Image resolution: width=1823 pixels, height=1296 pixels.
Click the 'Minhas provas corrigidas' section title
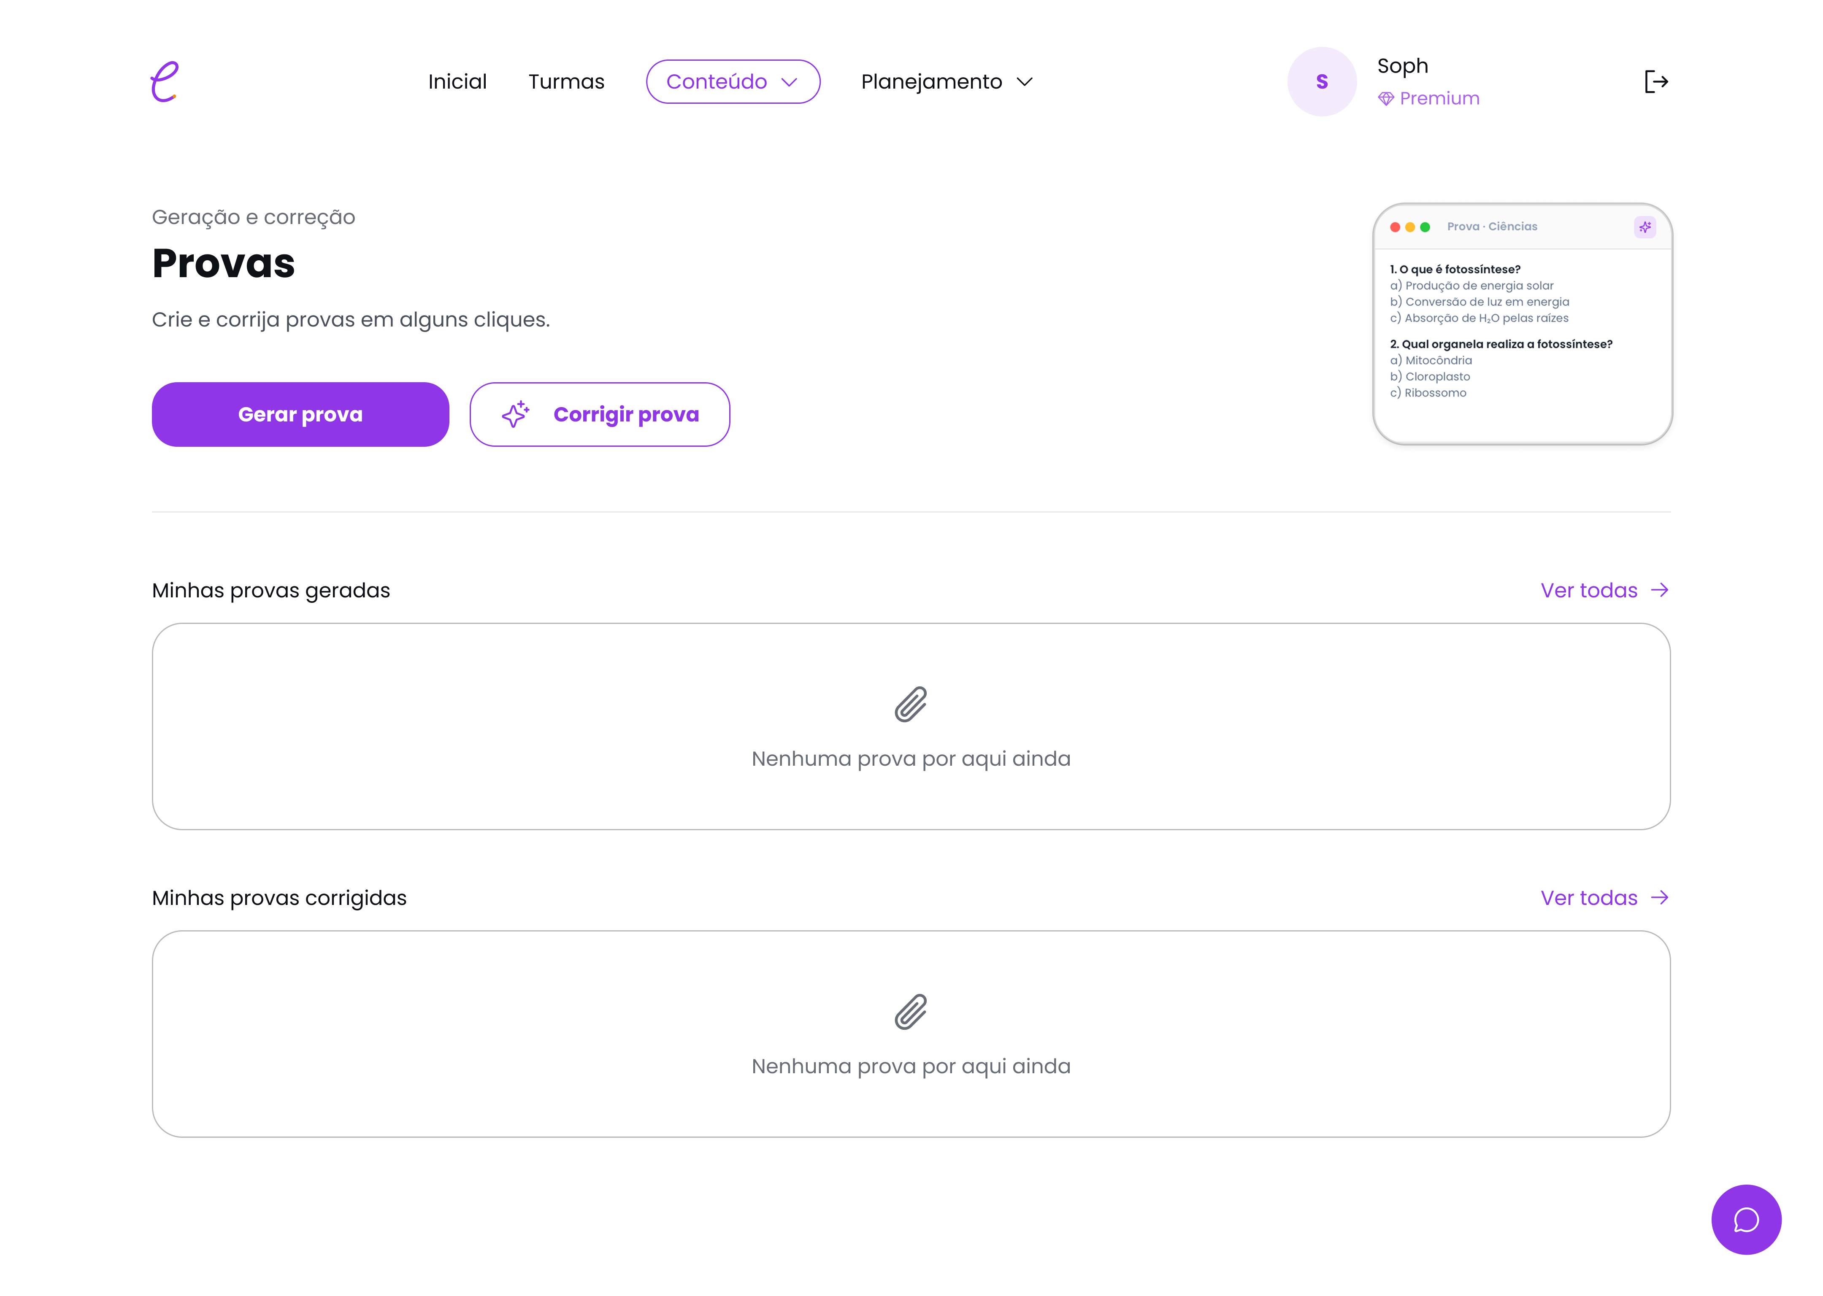tap(279, 899)
